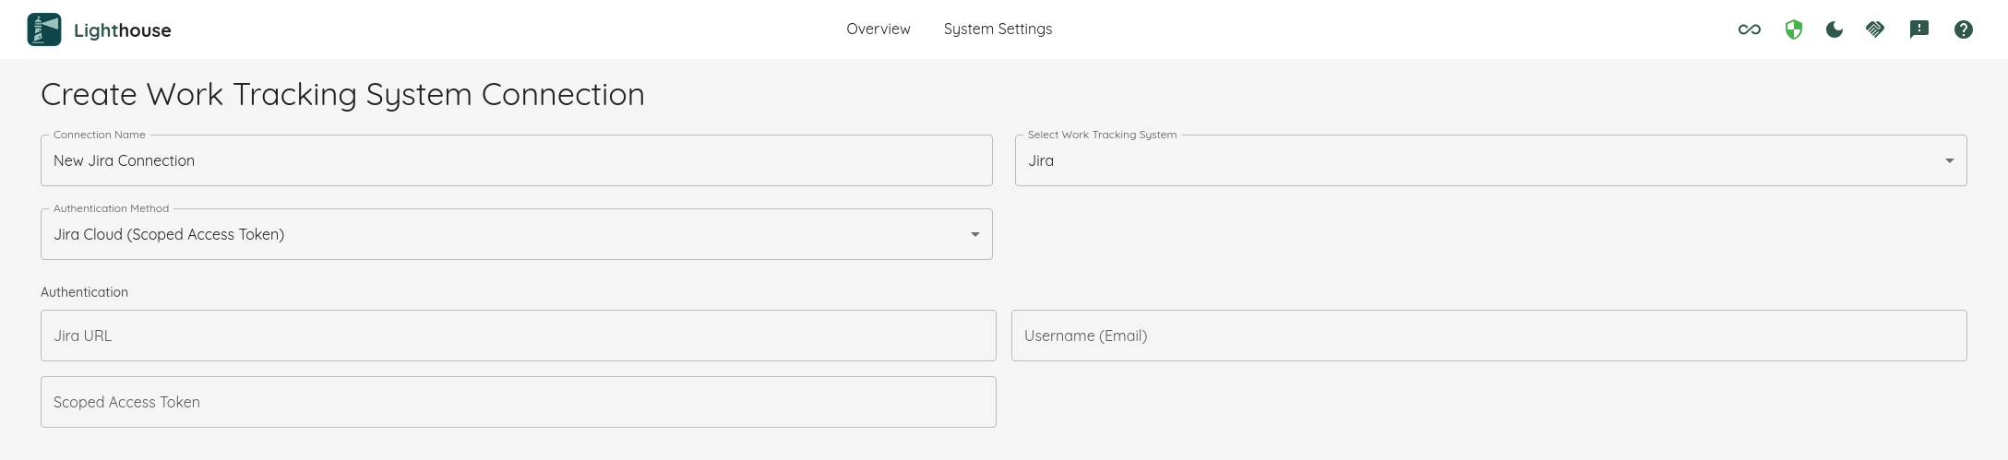Image resolution: width=2008 pixels, height=460 pixels.
Task: Focus the Connection Name field
Action: [517, 160]
